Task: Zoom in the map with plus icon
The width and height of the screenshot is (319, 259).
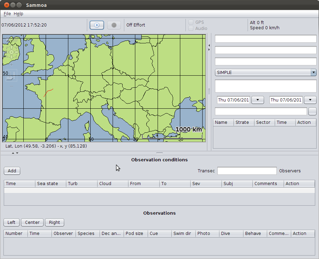Action: [x=11, y=65]
